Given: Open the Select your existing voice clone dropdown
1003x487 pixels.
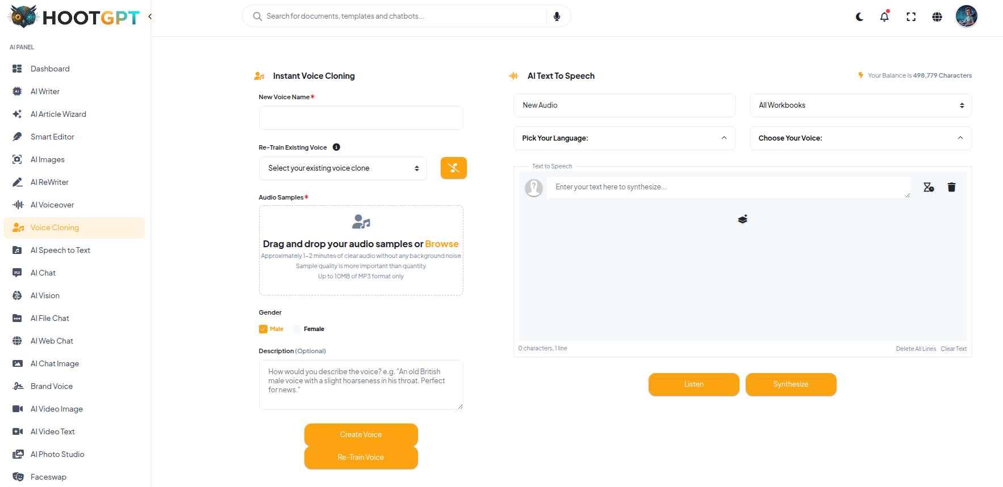Looking at the screenshot, I should (x=342, y=168).
